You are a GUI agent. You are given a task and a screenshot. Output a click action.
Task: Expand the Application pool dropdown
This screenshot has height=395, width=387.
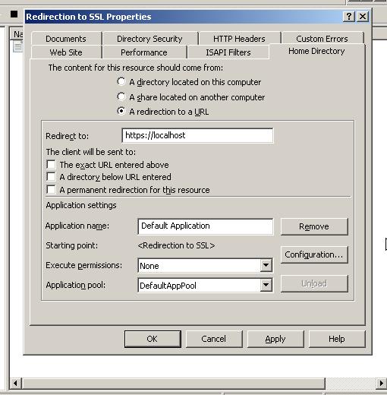(266, 285)
